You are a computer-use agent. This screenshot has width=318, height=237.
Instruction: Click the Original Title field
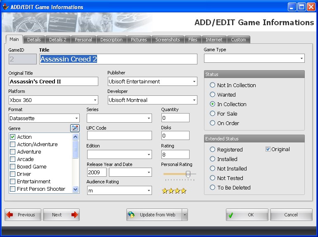[53, 81]
